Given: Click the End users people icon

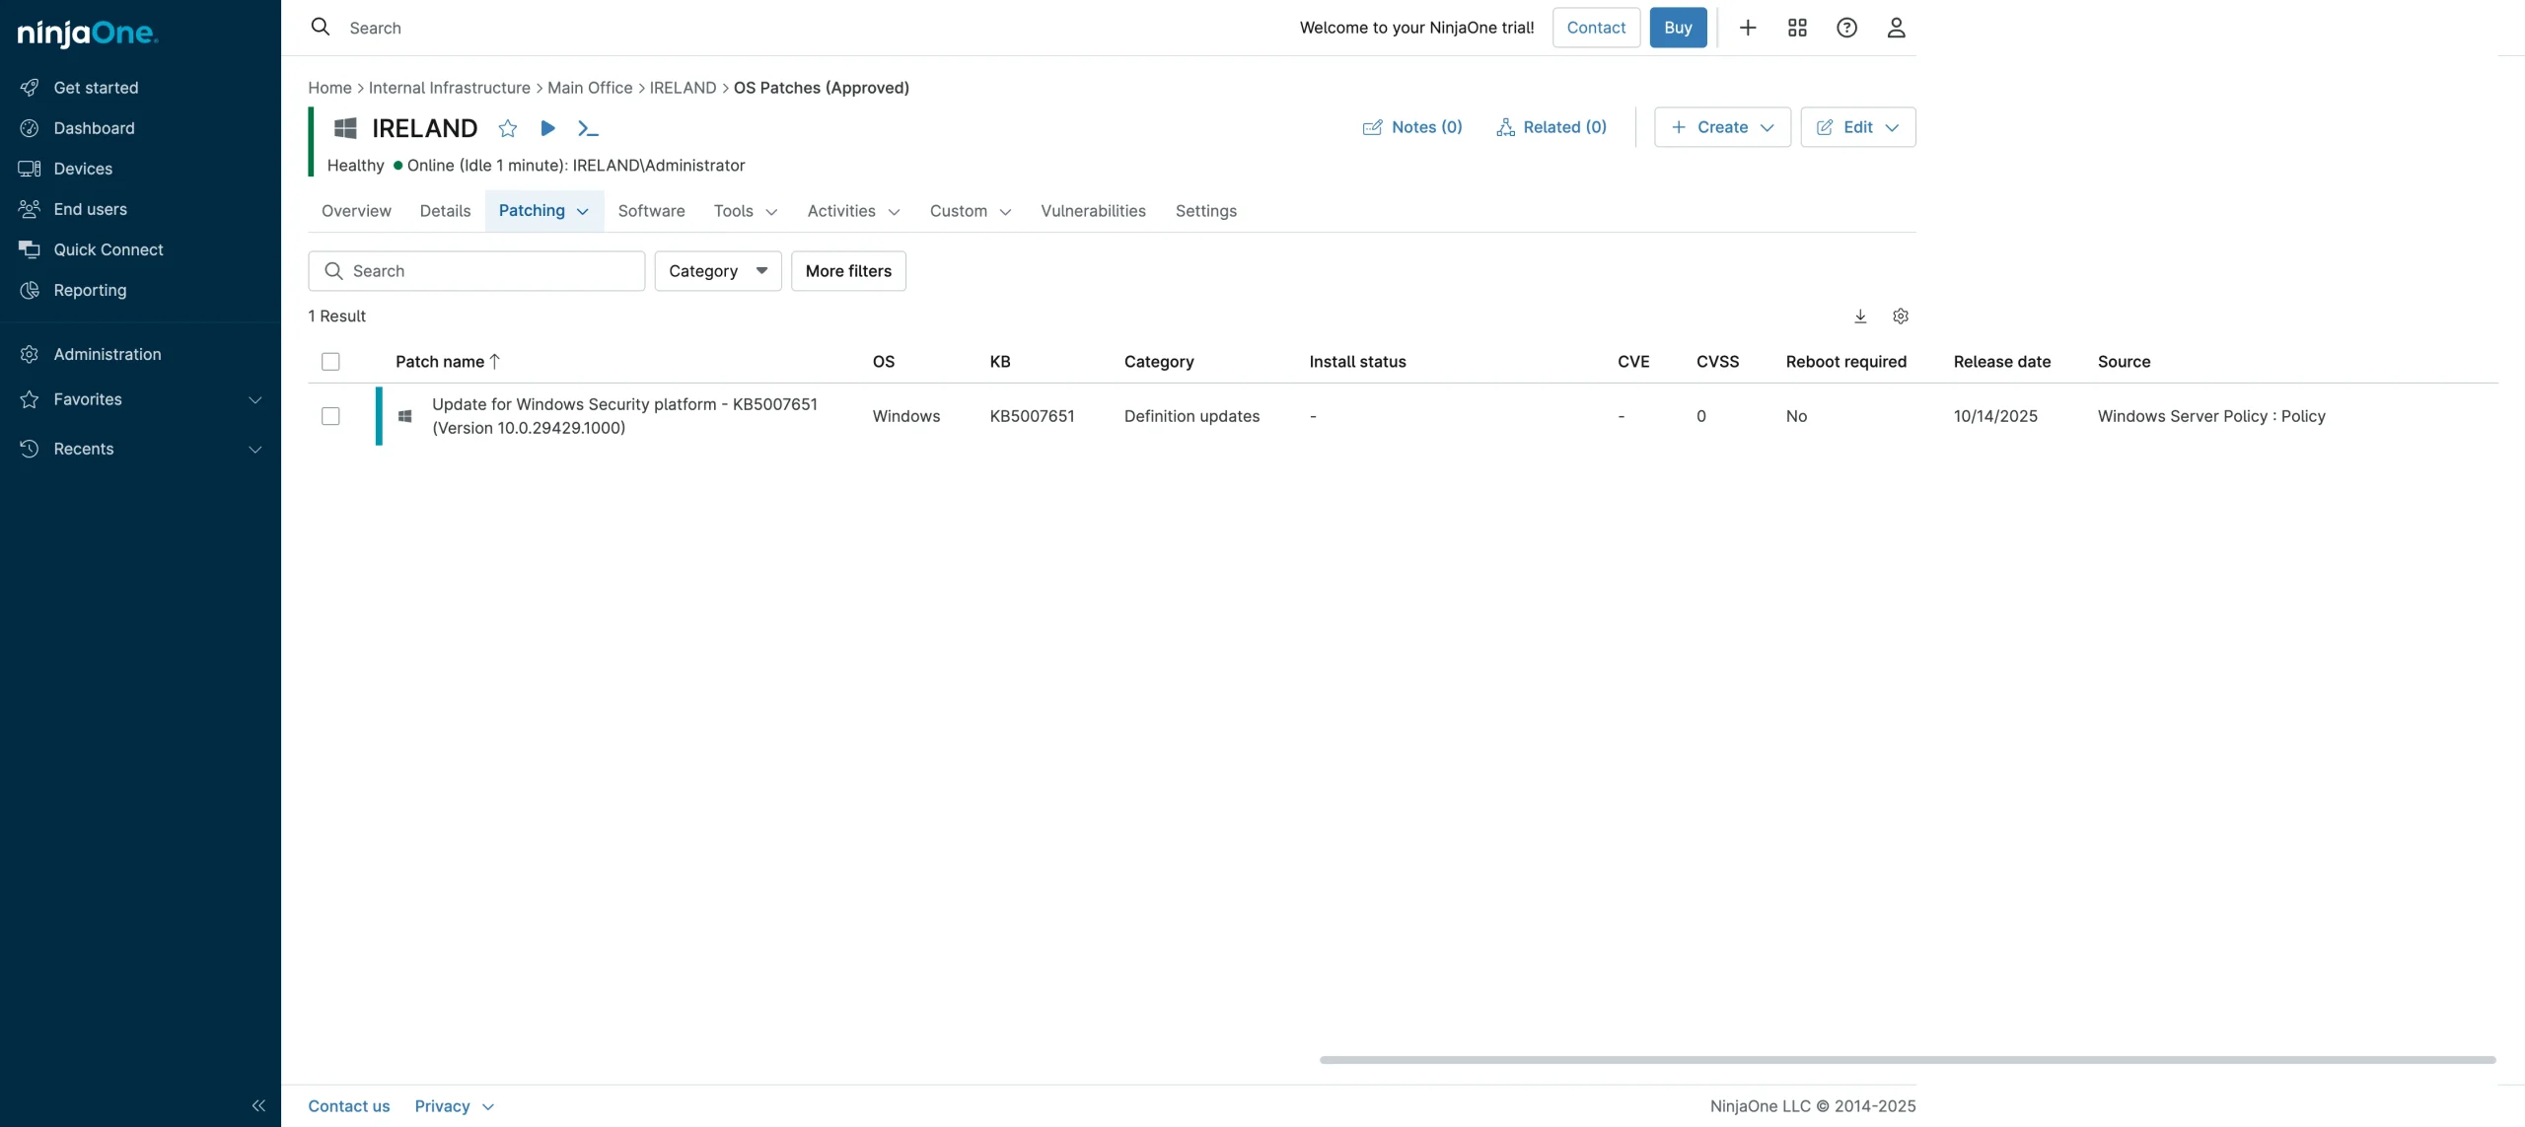Looking at the screenshot, I should (30, 209).
